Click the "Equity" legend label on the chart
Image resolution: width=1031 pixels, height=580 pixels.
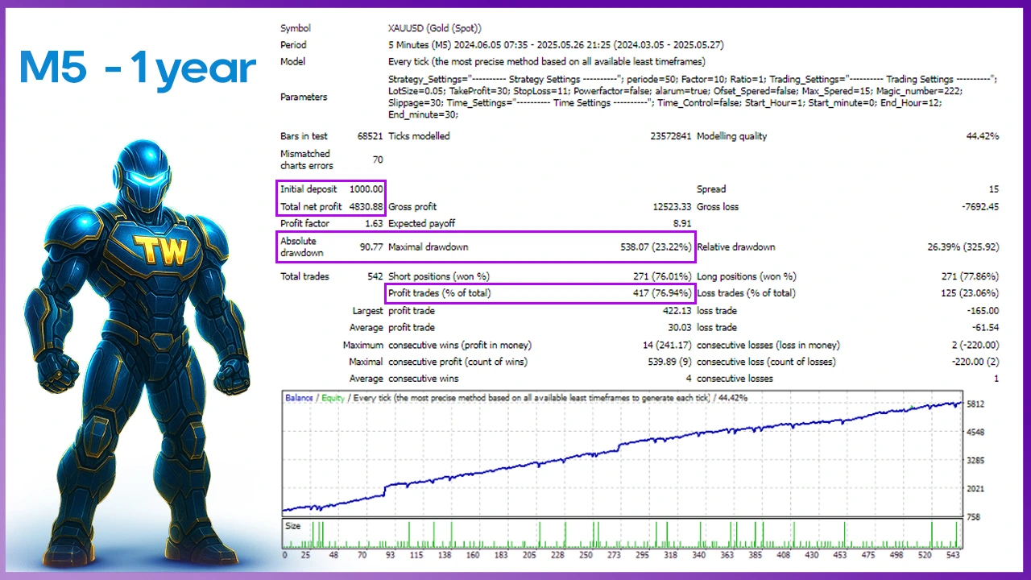point(333,398)
